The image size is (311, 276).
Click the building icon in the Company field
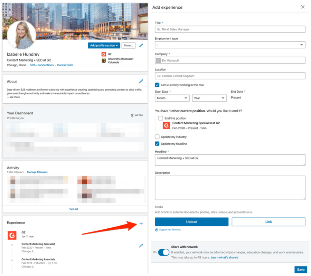pos(158,60)
